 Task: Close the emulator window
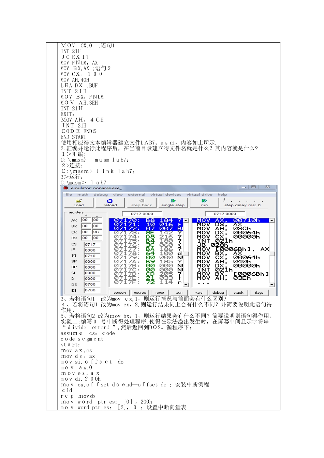(268, 187)
